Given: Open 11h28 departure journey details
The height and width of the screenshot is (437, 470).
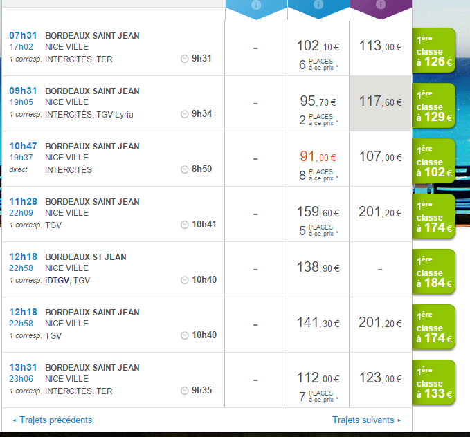Looking at the screenshot, I should pos(23,202).
